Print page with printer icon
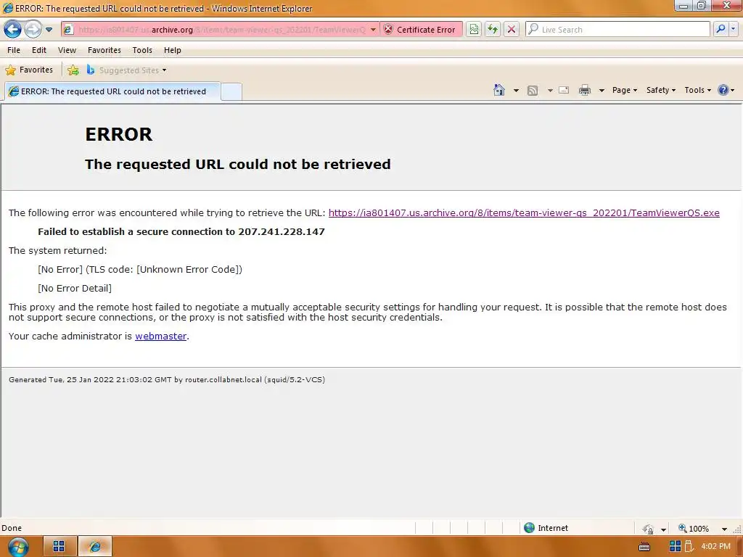743x557 pixels. point(585,90)
